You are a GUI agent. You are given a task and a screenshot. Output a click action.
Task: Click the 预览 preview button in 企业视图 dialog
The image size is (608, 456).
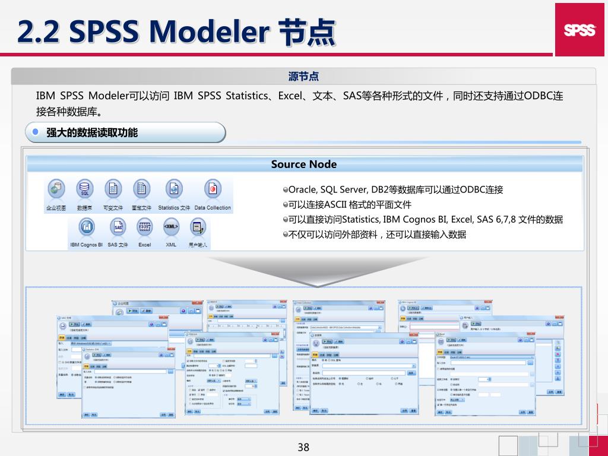pos(132,311)
